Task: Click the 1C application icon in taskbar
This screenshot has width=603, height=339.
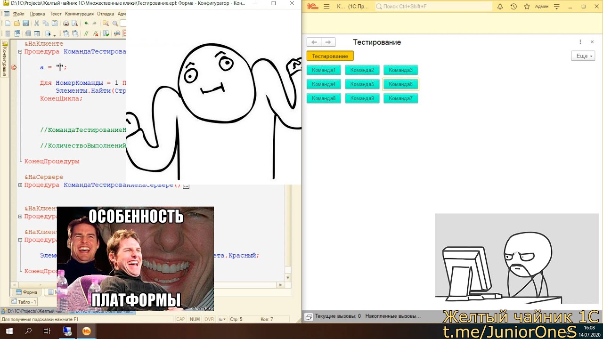Action: click(x=87, y=331)
